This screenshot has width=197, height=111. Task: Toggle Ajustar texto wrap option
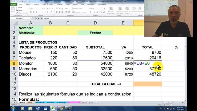click(x=77, y=8)
